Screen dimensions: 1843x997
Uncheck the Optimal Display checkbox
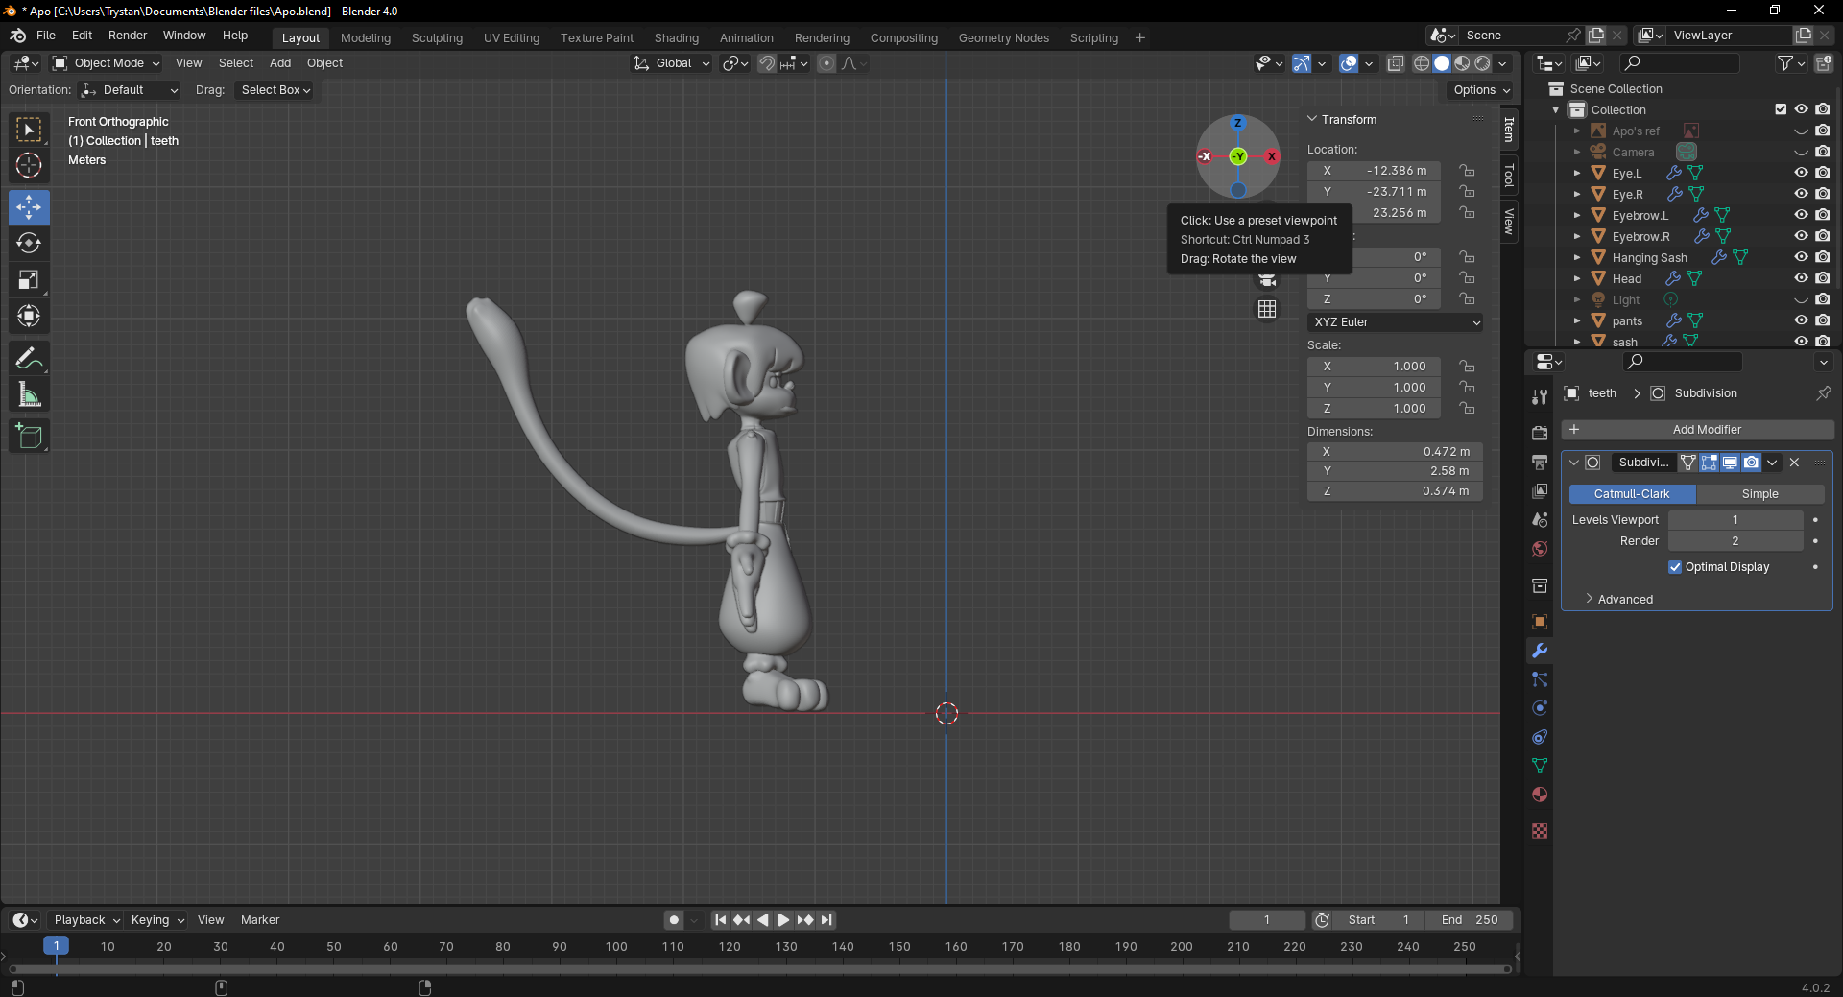1675,567
